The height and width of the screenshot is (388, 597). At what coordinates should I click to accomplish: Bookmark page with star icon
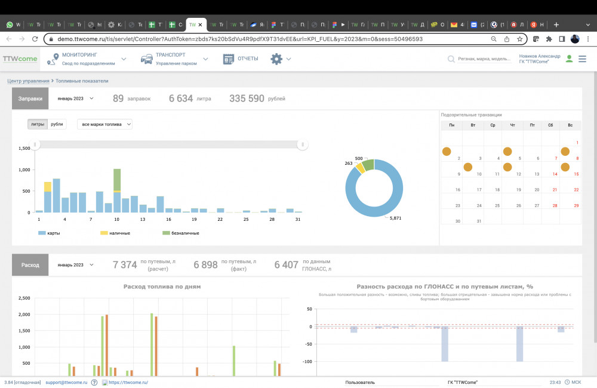(x=520, y=39)
